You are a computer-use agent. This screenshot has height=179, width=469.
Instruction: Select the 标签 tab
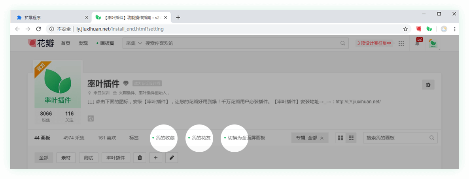pyautogui.click(x=134, y=138)
